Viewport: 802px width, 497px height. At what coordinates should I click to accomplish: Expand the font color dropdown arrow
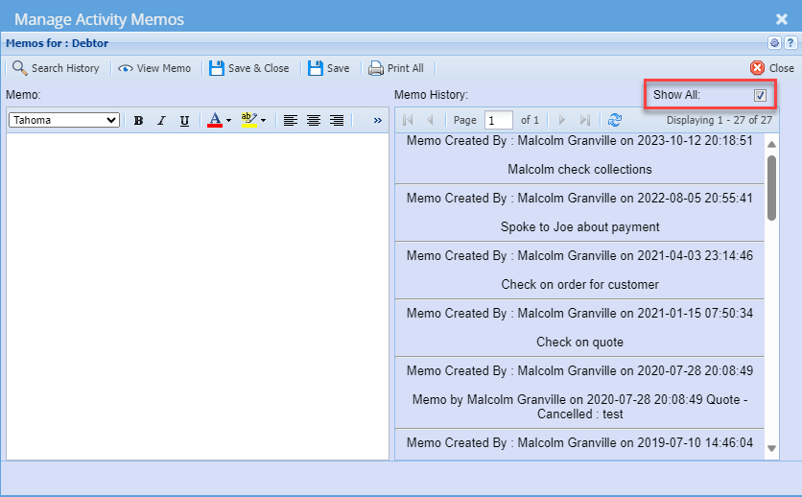click(229, 121)
